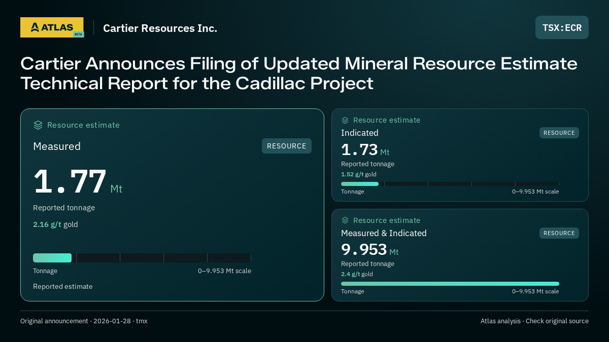Click the Original announcement date footer

(x=84, y=321)
